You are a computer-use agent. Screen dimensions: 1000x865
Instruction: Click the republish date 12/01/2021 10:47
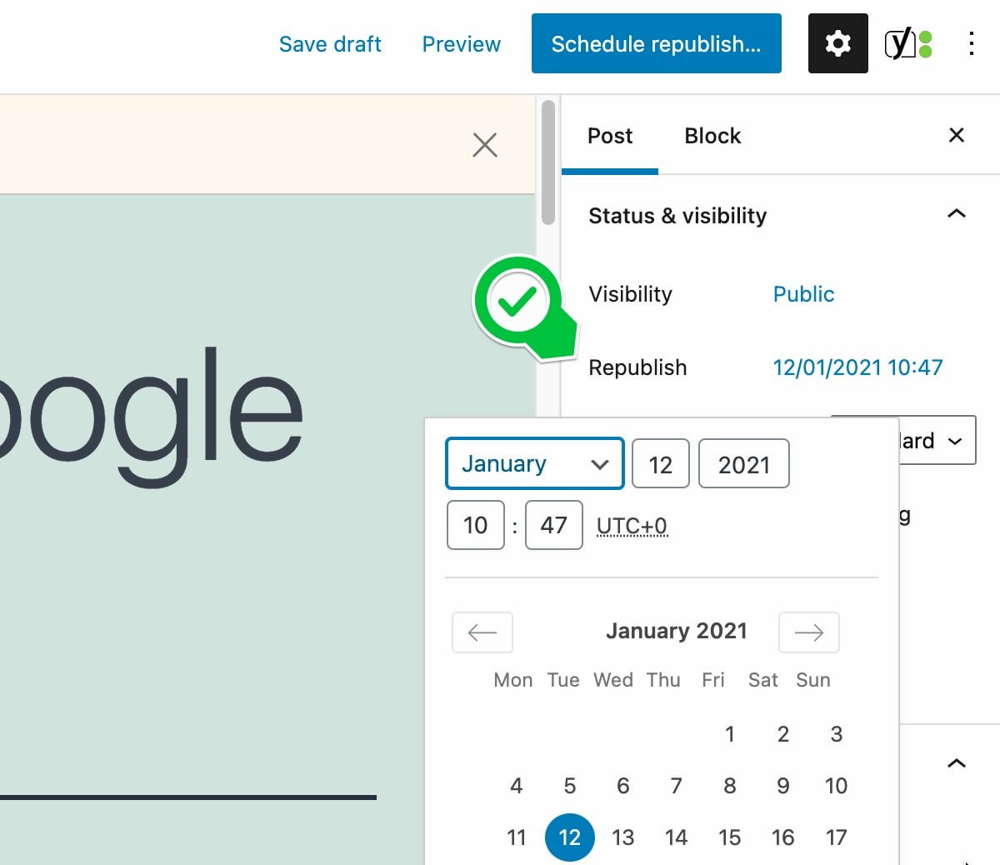pyautogui.click(x=857, y=367)
